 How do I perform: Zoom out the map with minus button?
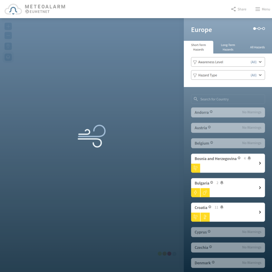8,36
